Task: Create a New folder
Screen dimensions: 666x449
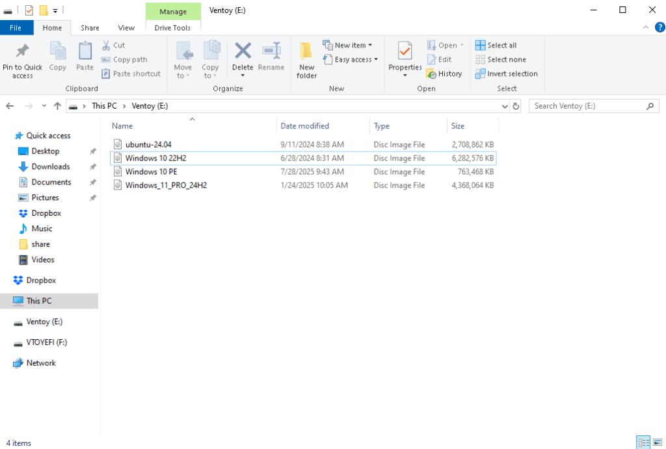Action: [x=307, y=60]
